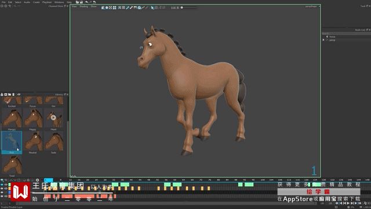Adjust the viewport toolbar slider knob
The image size is (371, 209).
181,8
